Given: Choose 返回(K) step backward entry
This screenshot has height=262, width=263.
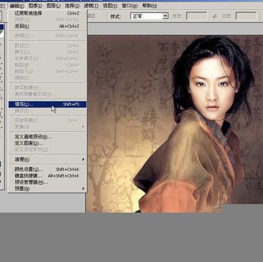Looking at the screenshot, I should tap(47, 26).
